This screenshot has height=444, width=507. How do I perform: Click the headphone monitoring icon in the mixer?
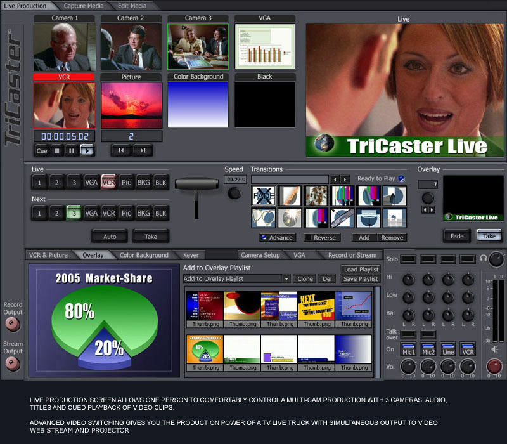pyautogui.click(x=482, y=259)
